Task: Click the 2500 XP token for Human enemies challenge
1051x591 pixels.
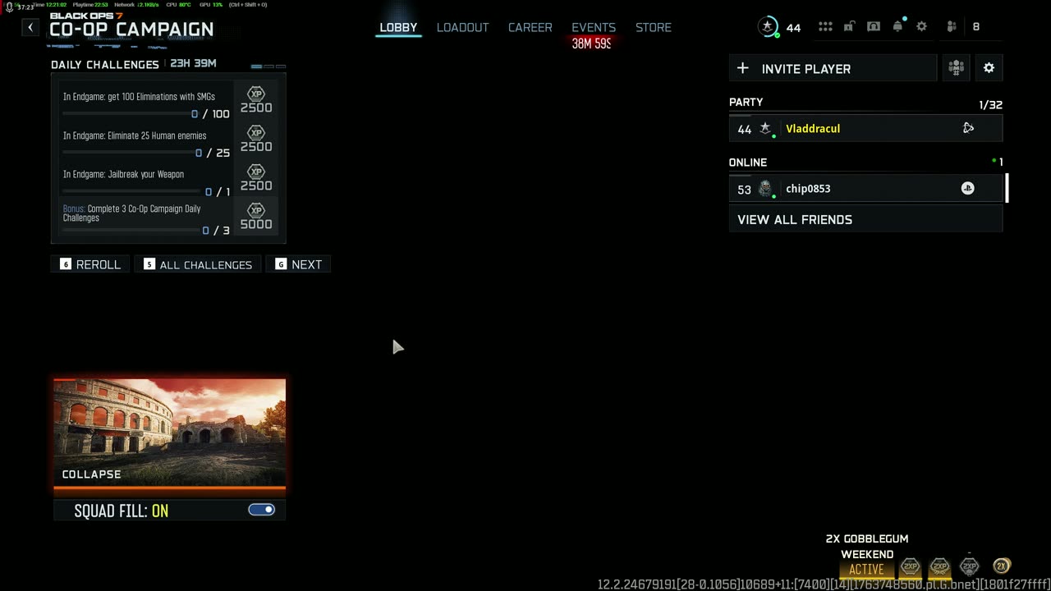Action: 256,139
